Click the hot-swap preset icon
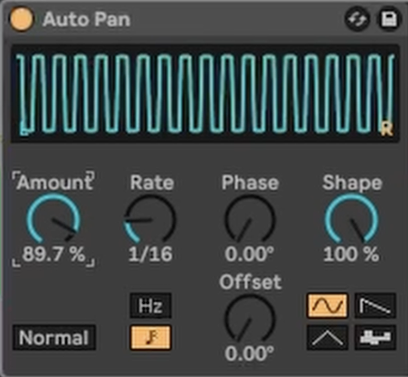The height and width of the screenshot is (377, 408). pos(357,20)
